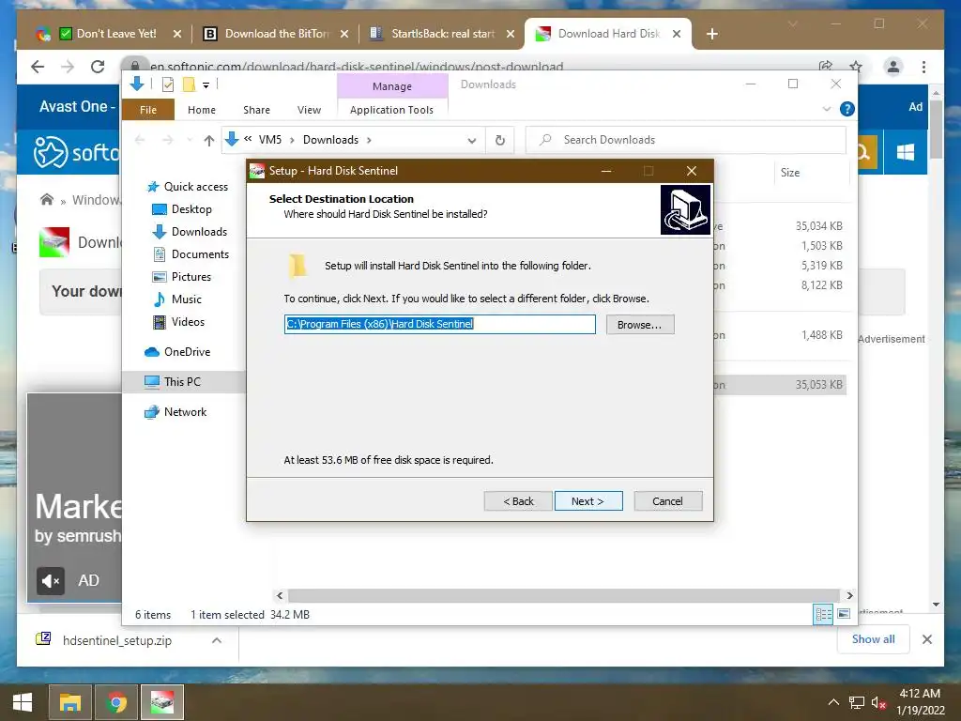This screenshot has height=721, width=961.
Task: Open Chrome share page icon
Action: coord(826,67)
